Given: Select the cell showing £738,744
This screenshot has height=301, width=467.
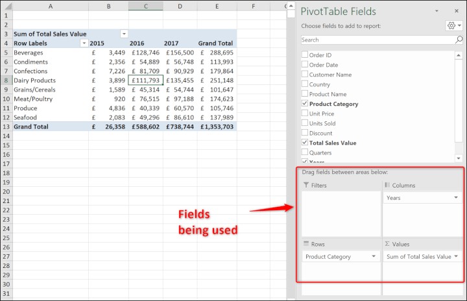Looking at the screenshot, I should [x=180, y=126].
